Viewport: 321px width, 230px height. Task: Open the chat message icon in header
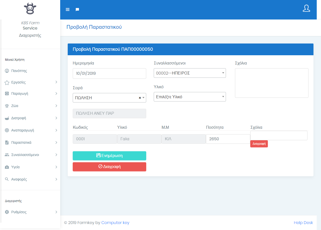(x=77, y=9)
